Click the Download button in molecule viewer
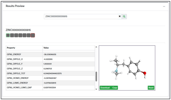 pyautogui.click(x=105, y=88)
